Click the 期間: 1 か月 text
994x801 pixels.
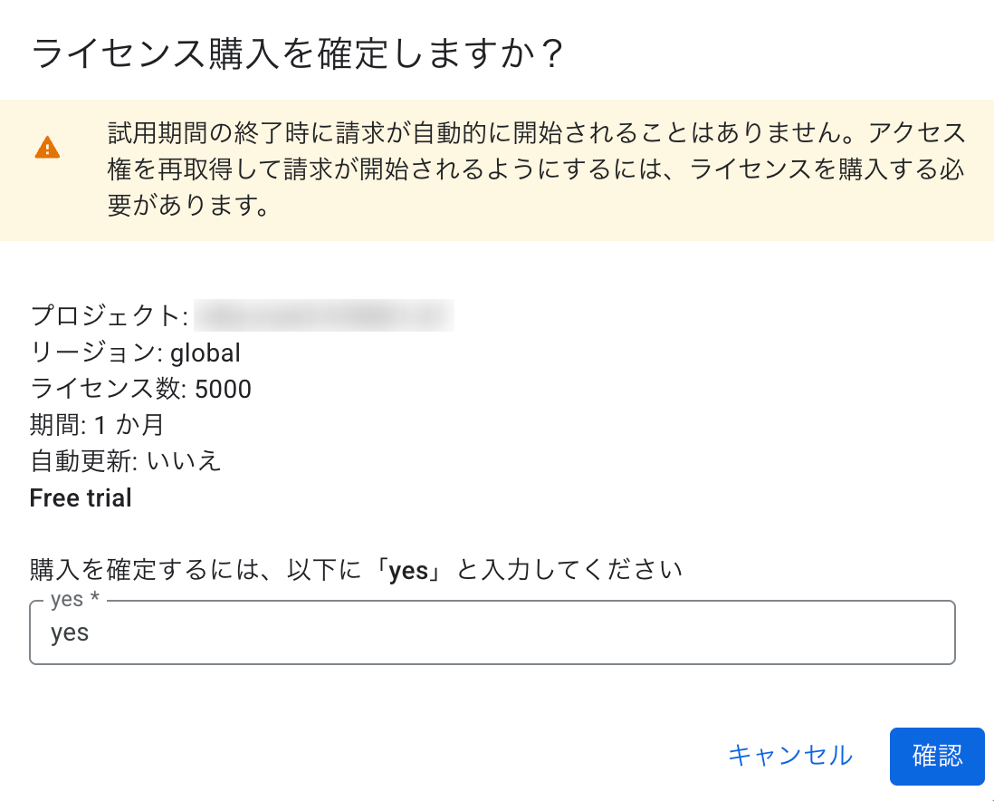coord(95,425)
